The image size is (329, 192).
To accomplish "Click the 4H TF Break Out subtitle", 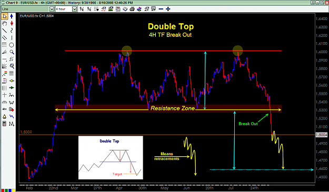I will click(x=170, y=35).
